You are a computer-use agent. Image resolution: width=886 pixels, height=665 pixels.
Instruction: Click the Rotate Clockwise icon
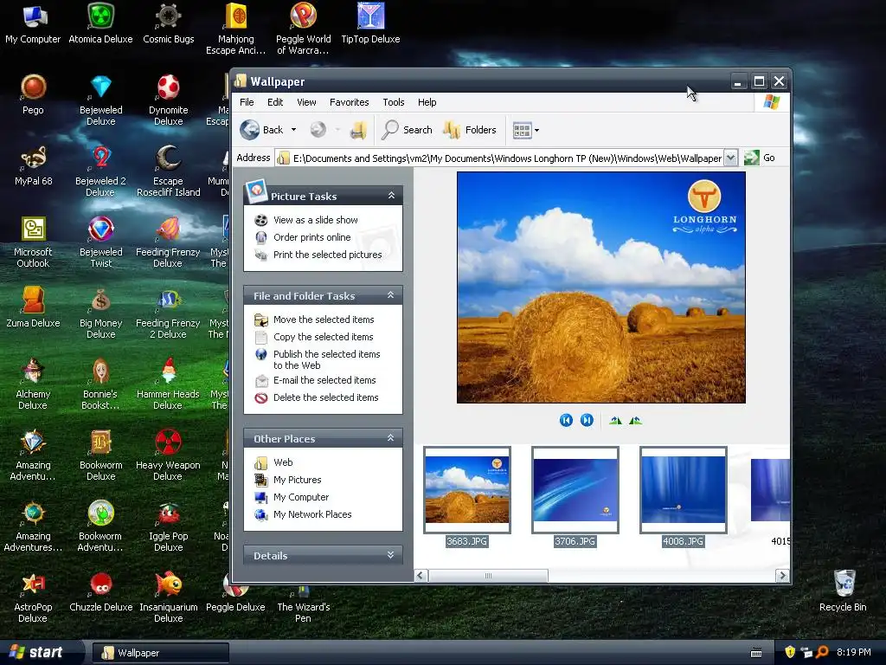click(x=615, y=420)
